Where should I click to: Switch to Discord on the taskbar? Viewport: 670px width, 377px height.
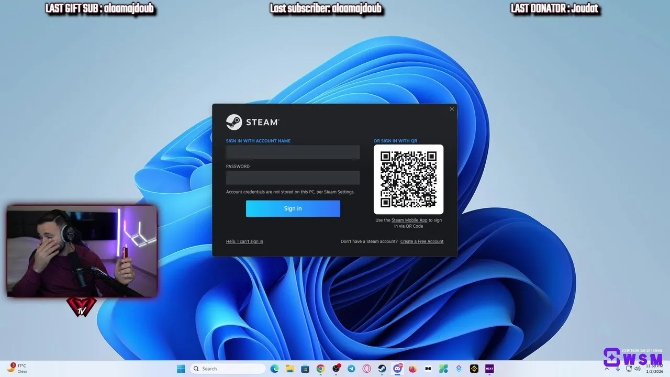click(397, 369)
